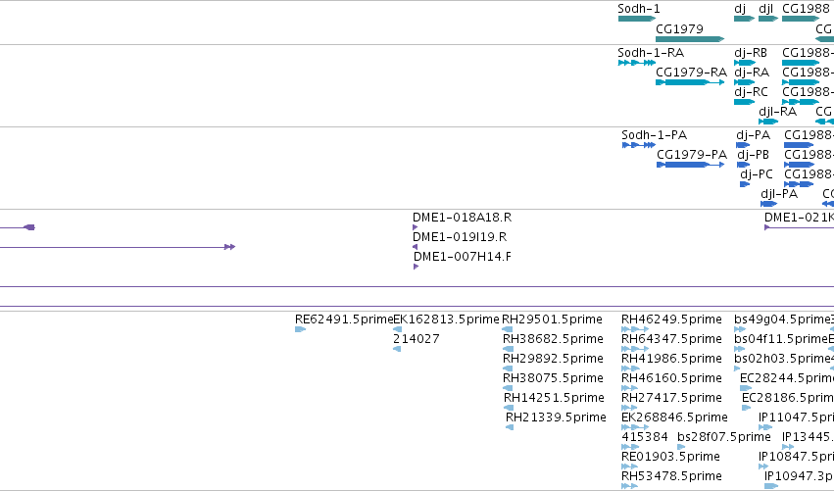Select EST label bs28f07.5prime
This screenshot has width=834, height=491.
(724, 437)
